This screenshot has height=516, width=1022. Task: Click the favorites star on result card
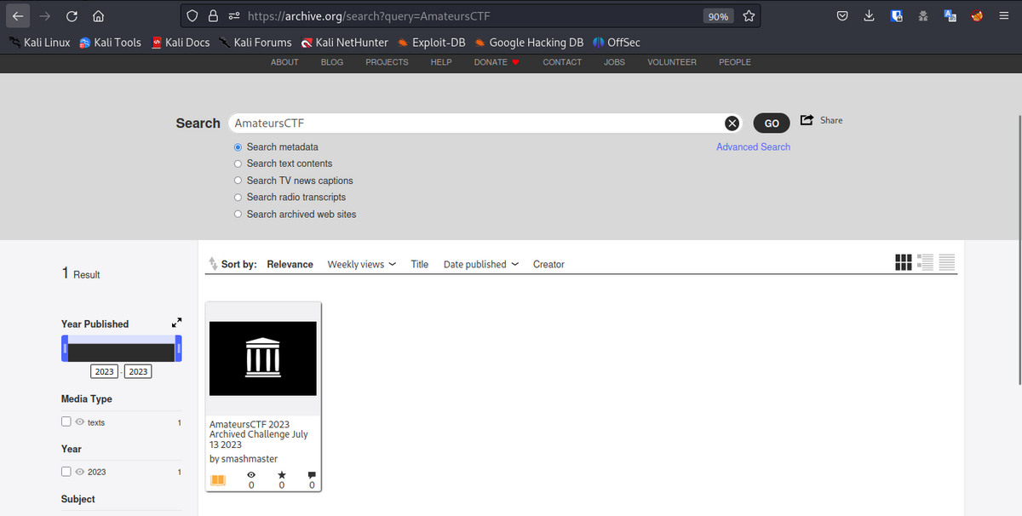click(x=282, y=475)
